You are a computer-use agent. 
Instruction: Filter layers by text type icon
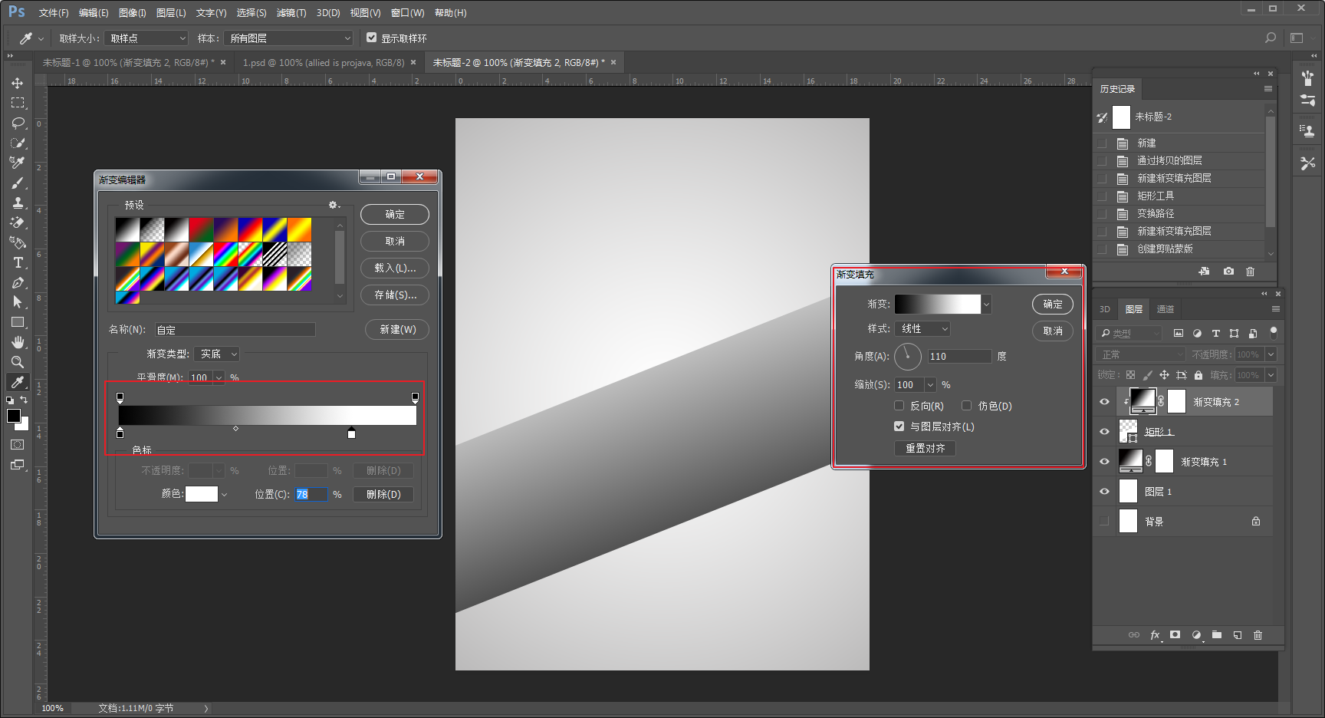1215,333
